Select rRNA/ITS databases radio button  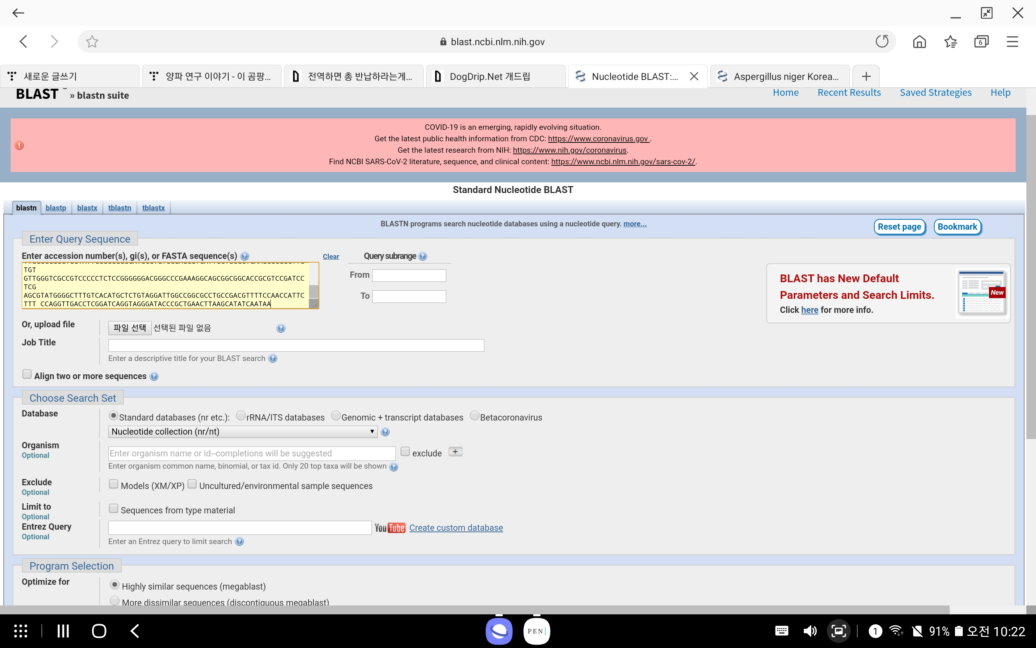coord(240,416)
